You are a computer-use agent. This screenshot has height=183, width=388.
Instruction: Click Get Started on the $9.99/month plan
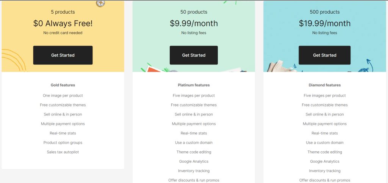coord(194,55)
